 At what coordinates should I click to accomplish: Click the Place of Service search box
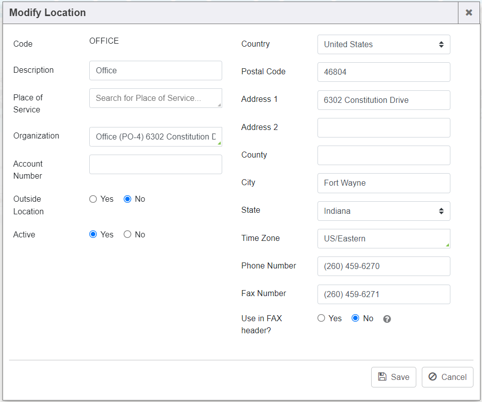pos(155,98)
